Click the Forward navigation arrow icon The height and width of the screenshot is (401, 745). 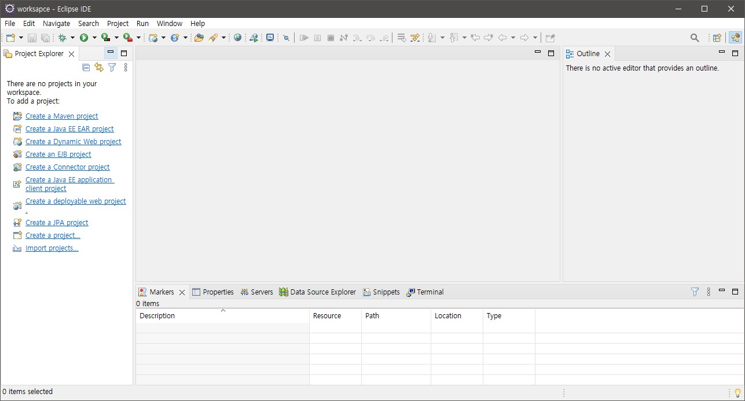[x=524, y=38]
